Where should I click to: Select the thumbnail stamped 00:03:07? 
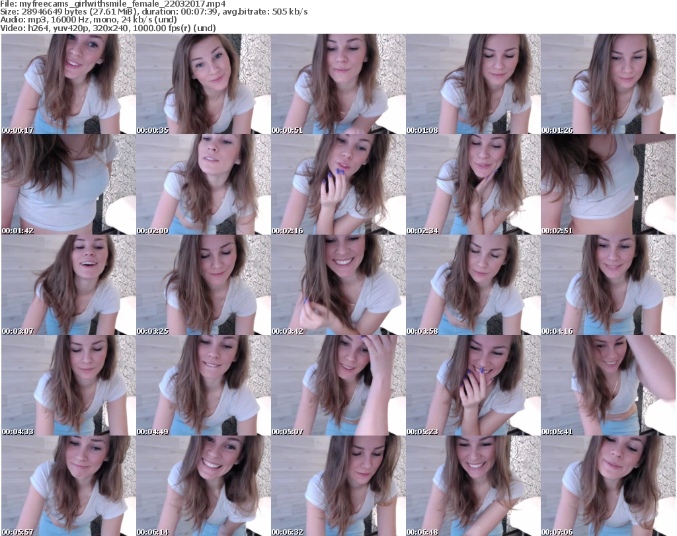pyautogui.click(x=69, y=285)
